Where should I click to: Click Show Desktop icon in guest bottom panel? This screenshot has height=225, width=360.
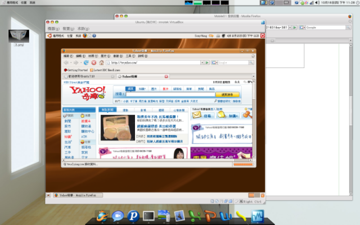click(48, 195)
